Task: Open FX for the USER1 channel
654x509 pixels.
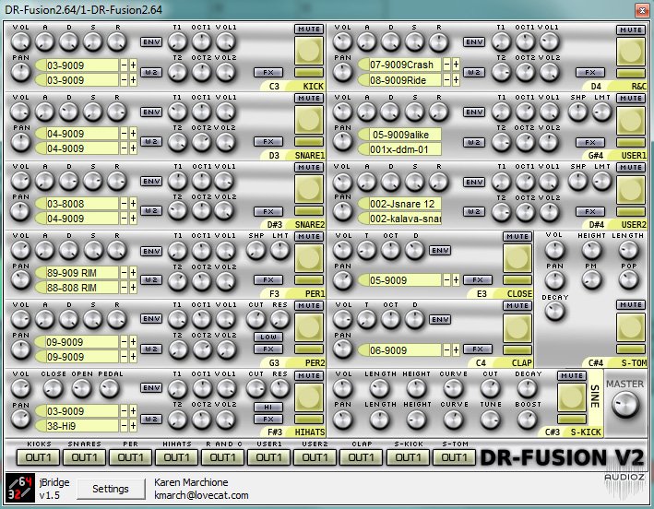Action: pos(590,143)
